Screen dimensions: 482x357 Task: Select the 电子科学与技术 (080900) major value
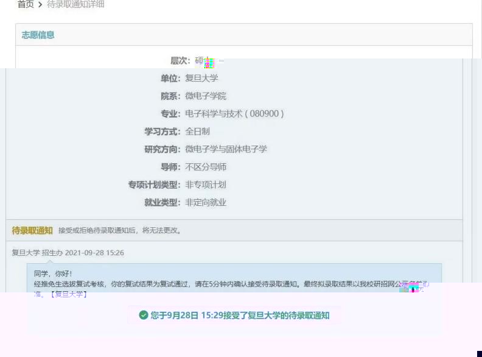[x=234, y=113]
